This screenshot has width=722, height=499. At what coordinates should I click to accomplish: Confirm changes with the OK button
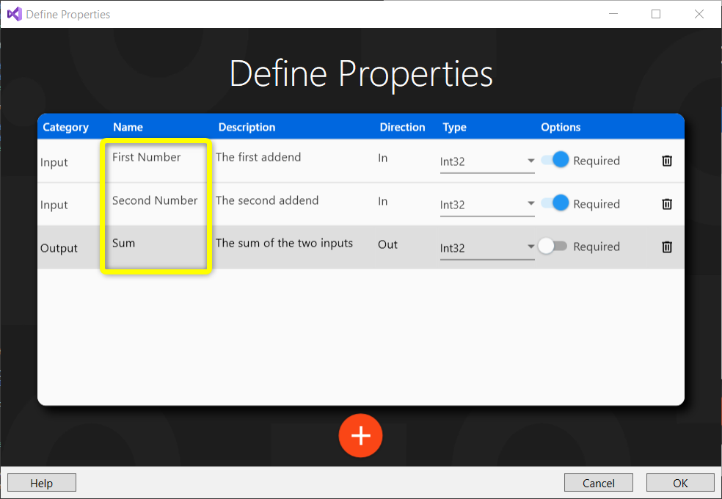[x=679, y=482]
